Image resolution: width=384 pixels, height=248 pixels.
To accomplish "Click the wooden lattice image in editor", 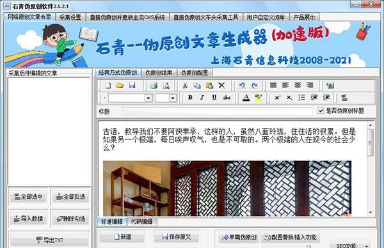I will click(x=227, y=188).
